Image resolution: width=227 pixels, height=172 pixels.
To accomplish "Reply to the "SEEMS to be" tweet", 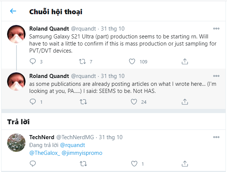I will click(33, 101).
